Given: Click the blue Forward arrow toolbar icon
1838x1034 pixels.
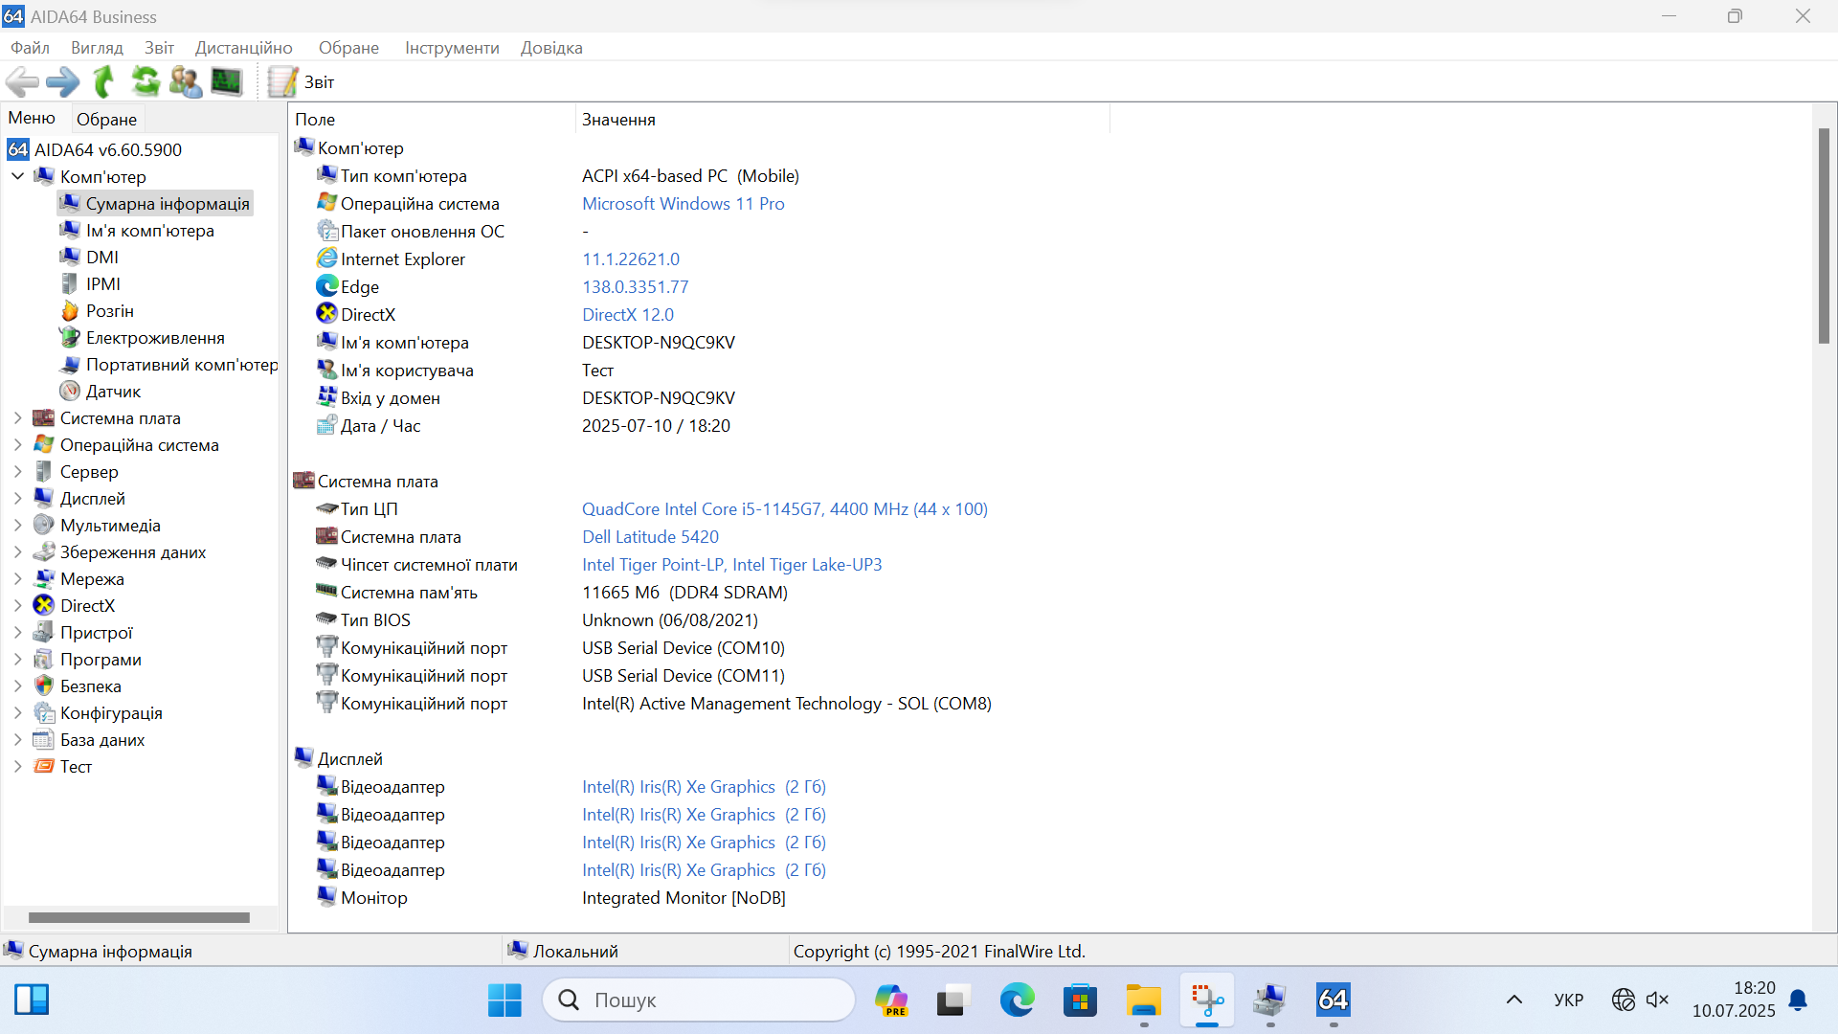Looking at the screenshot, I should (63, 82).
